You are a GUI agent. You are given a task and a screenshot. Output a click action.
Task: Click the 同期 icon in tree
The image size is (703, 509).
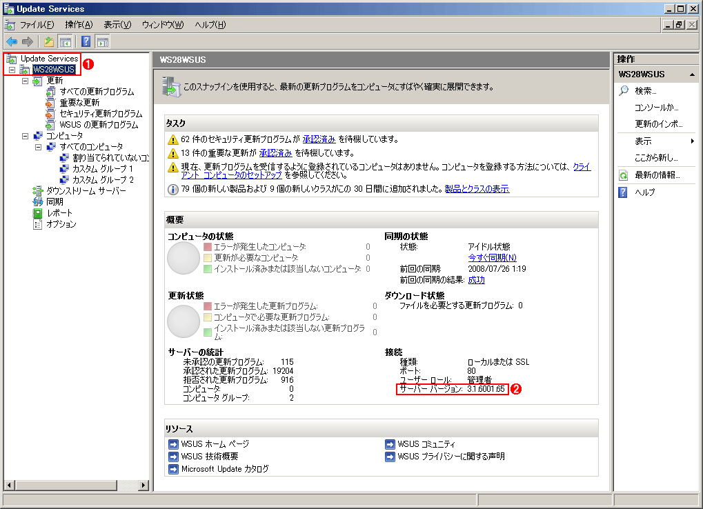pyautogui.click(x=38, y=202)
